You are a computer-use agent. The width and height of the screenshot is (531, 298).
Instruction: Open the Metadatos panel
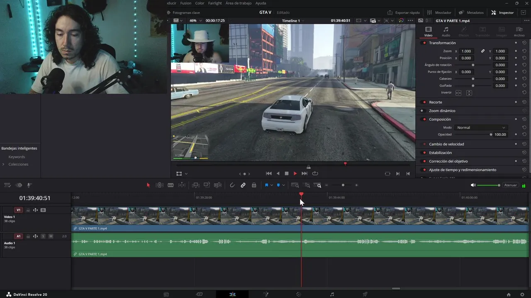(471, 12)
